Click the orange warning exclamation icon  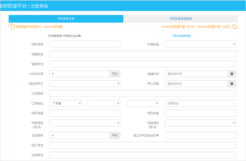(x=12, y=27)
